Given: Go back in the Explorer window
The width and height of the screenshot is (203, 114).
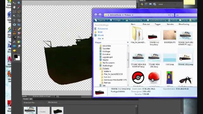Looking at the screenshot, I should click(x=96, y=15).
